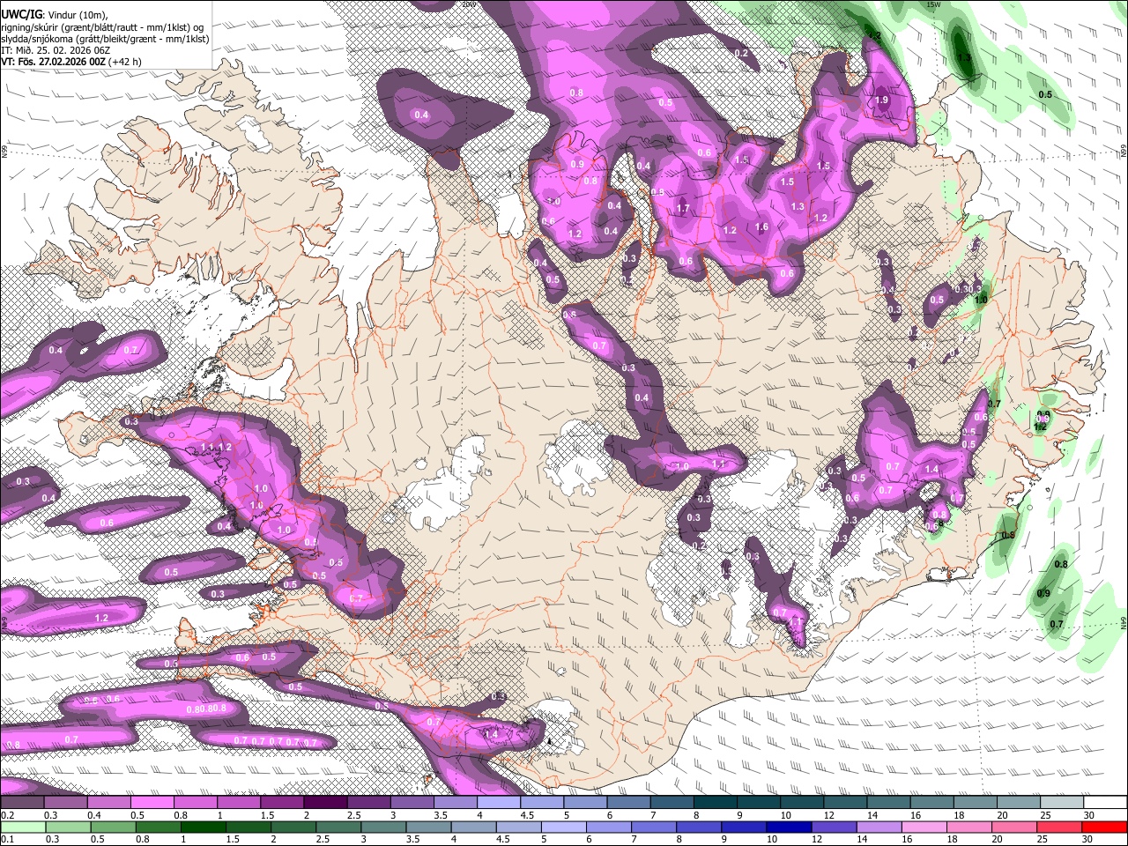Viewport: 1128px width, 846px height.
Task: Click the 1.6 snowfall value on the map
Action: (x=761, y=227)
